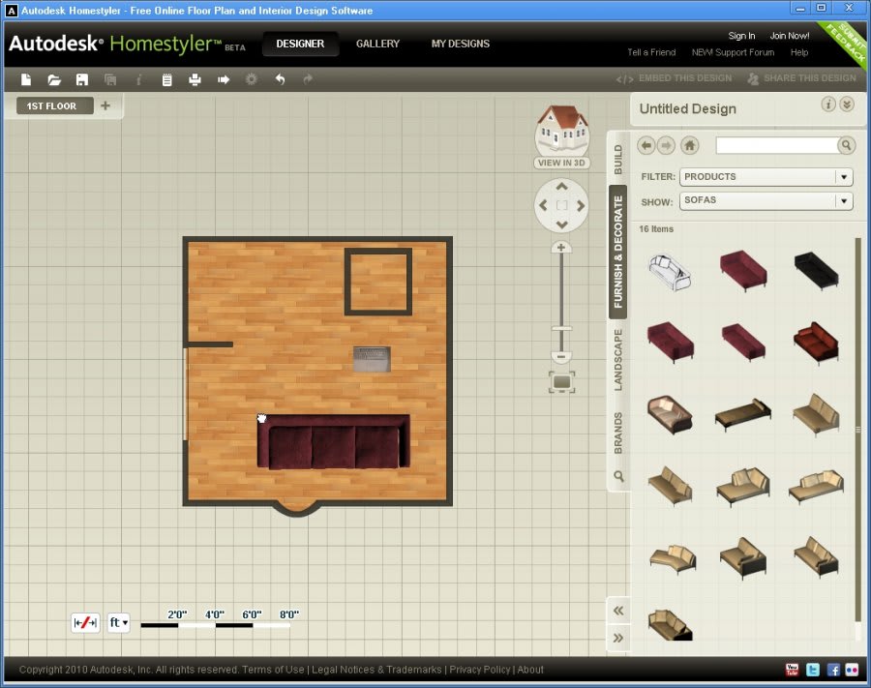Collapse Untitled Design panel with double chevron
Screen dimensions: 871x688
847,105
